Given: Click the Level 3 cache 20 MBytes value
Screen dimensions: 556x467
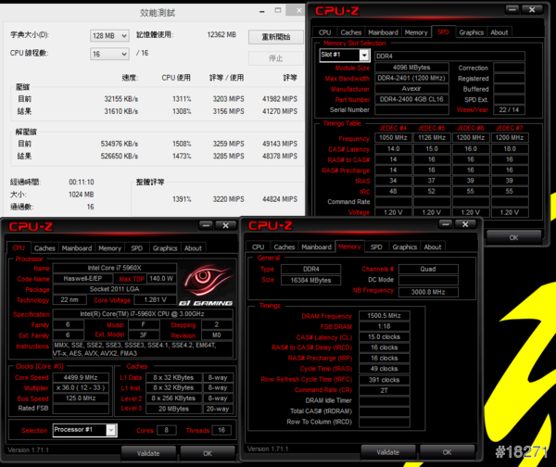Looking at the screenshot, I should pos(174,409).
